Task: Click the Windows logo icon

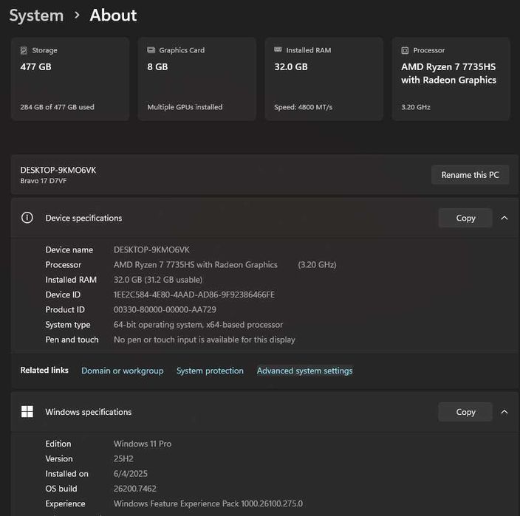Action: point(27,412)
